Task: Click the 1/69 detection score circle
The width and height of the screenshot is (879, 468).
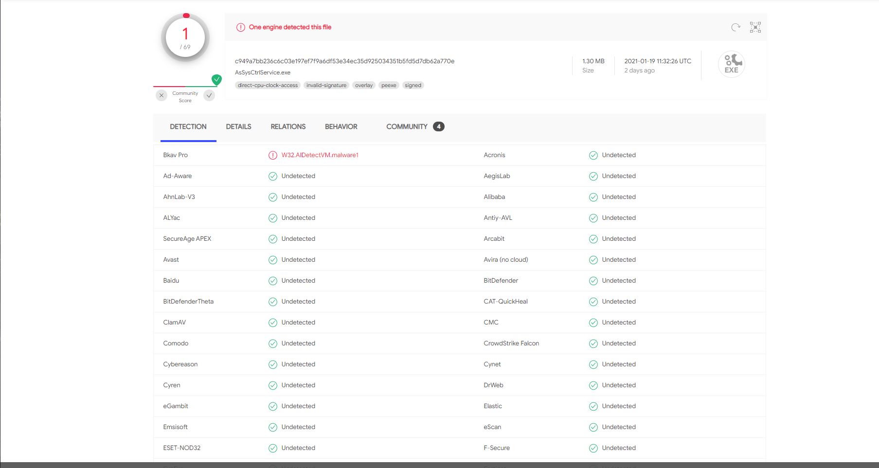Action: 185,38
